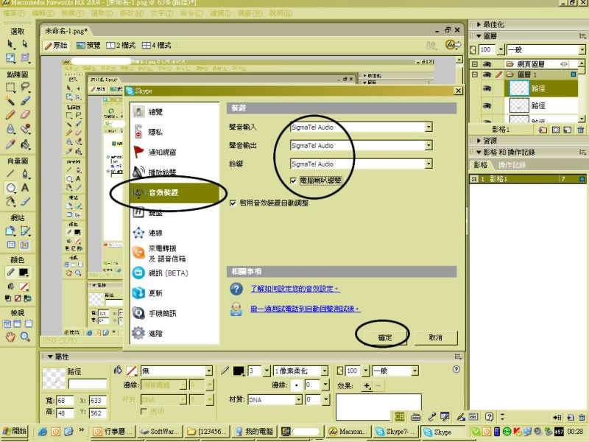The width and height of the screenshot is (589, 442).
Task: Open the Layers panel blend mode dropdown
Action: [582, 49]
